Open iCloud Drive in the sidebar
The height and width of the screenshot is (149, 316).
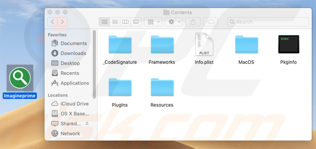pos(70,104)
